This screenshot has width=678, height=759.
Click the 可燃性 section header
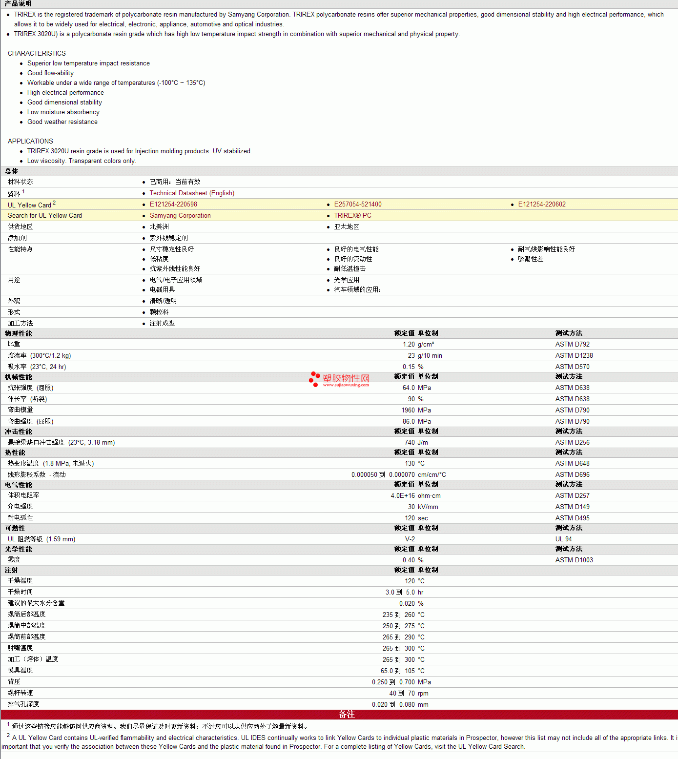(15, 529)
